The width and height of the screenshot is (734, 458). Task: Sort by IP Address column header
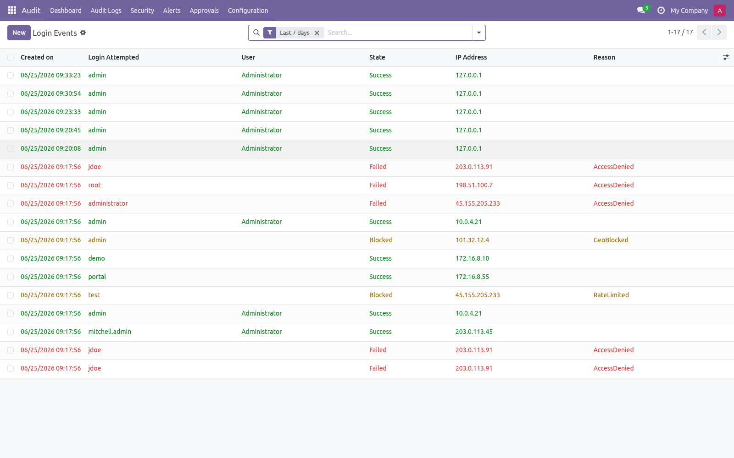click(x=471, y=57)
